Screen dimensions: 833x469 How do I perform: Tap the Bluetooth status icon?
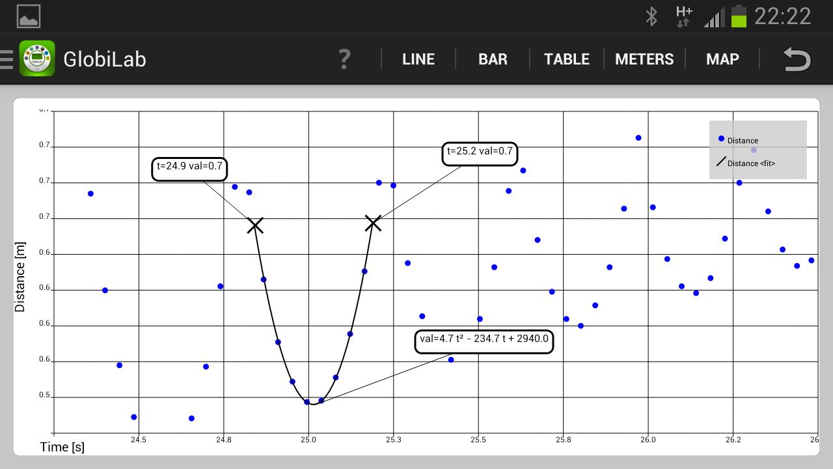point(651,16)
